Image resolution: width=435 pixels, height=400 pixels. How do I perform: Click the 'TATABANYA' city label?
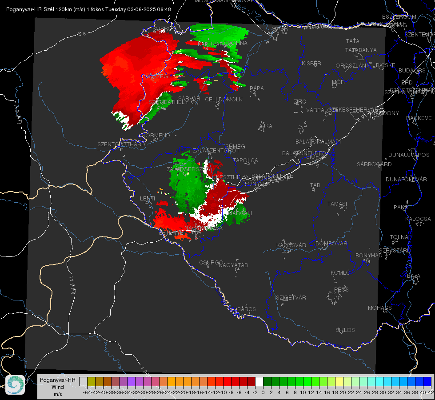point(361,50)
